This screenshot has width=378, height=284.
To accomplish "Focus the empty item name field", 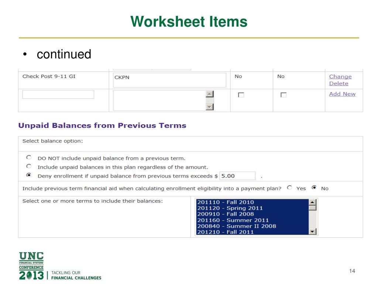I will (x=58, y=94).
